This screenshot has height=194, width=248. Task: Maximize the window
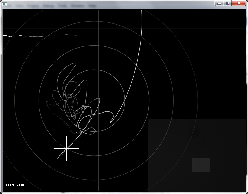point(227,3)
